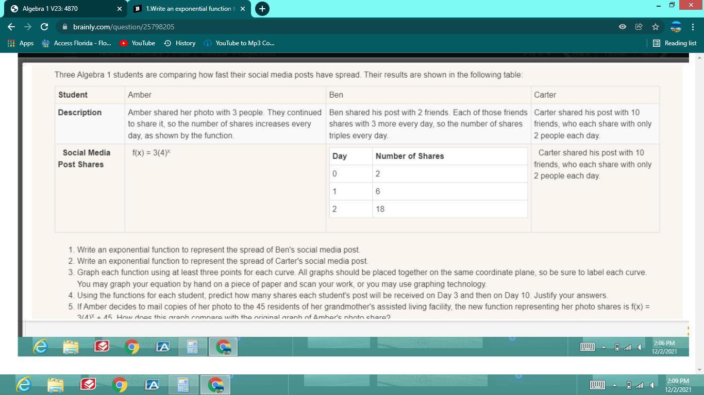Select the Write an exponential function tab

point(189,9)
